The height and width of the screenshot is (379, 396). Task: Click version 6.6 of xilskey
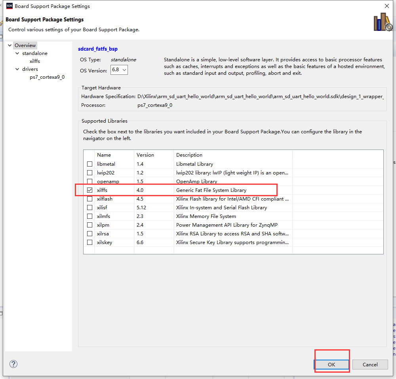[140, 242]
